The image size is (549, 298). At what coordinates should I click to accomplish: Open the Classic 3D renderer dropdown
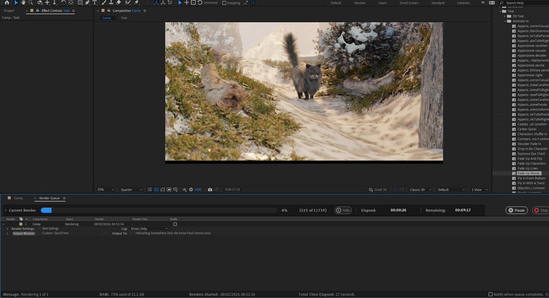coord(421,189)
